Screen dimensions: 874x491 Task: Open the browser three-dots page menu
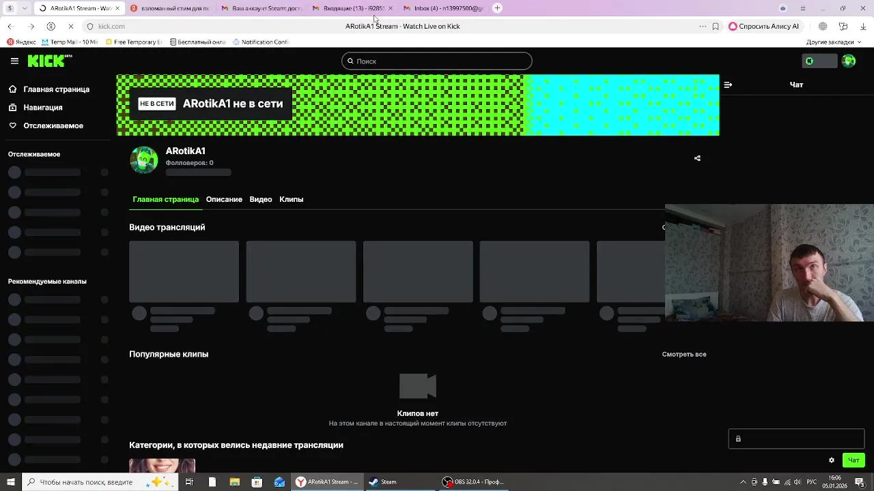pyautogui.click(x=702, y=27)
